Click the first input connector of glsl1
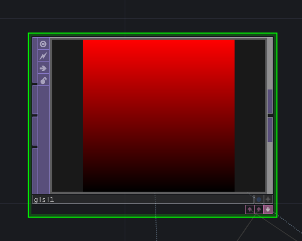Viewport: 302px width, 241px height. [x=35, y=60]
